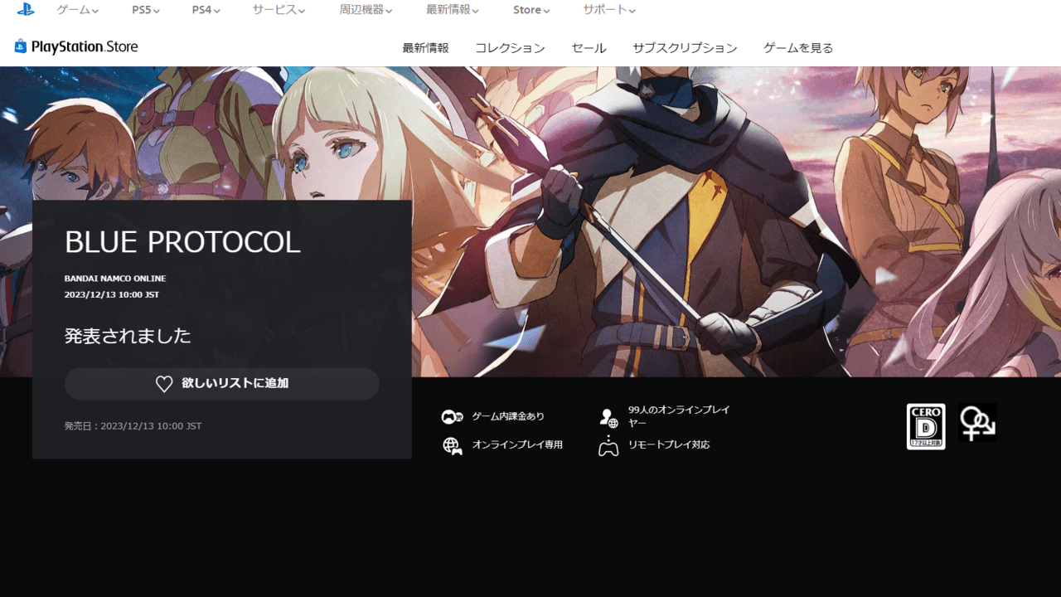Expand the top bar 最新情報 dropdown

[x=453, y=10]
